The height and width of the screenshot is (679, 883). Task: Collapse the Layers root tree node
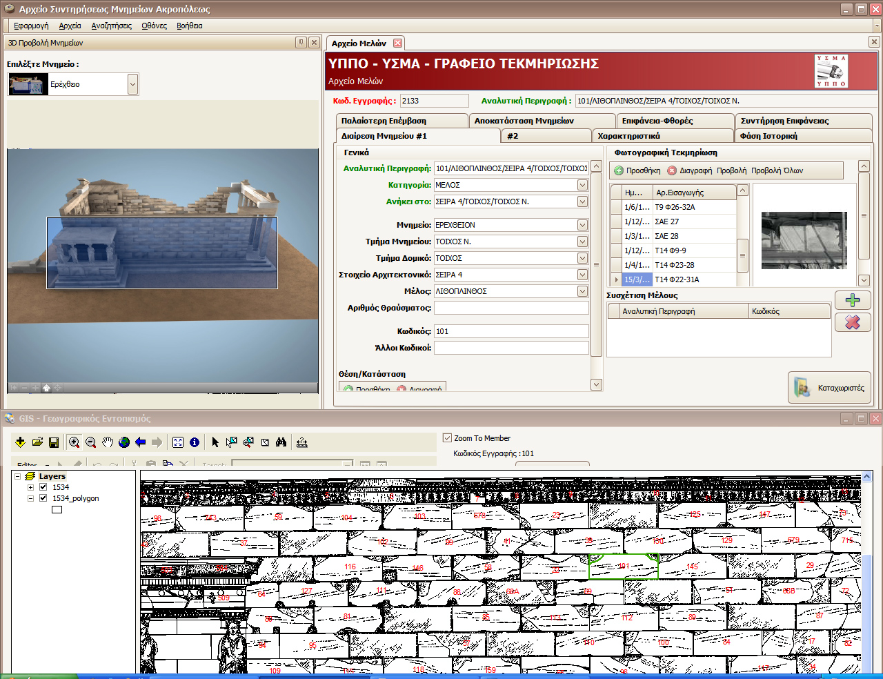pyautogui.click(x=18, y=476)
